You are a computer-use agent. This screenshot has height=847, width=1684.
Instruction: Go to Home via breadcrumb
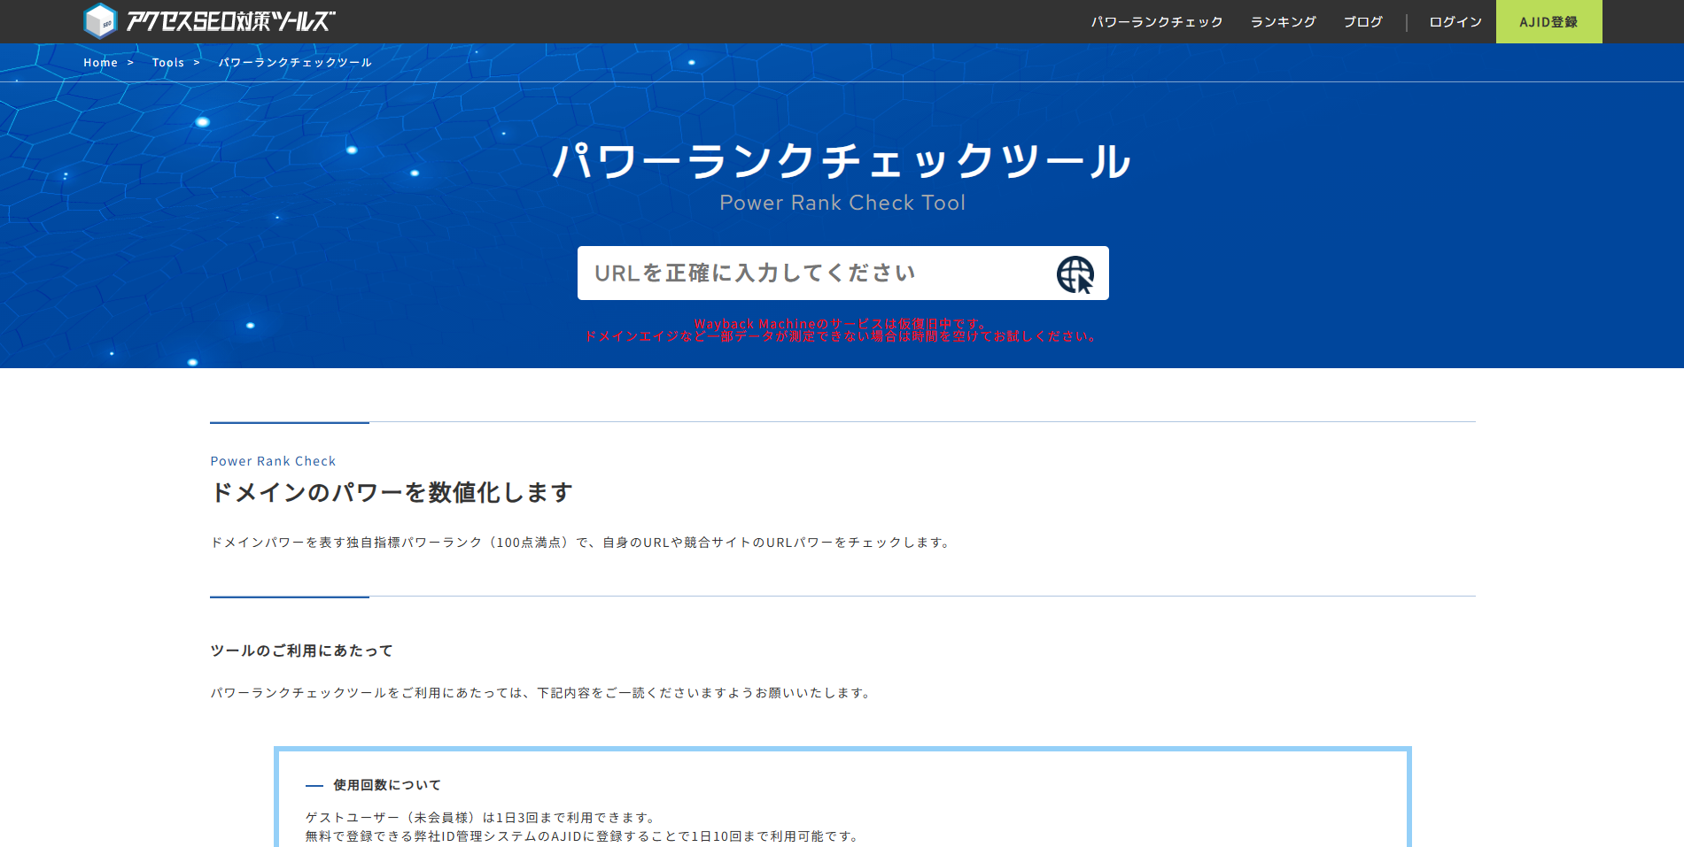[100, 63]
